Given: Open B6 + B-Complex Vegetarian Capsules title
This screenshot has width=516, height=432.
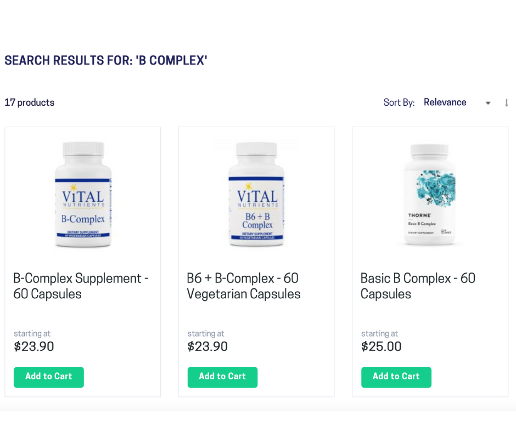Looking at the screenshot, I should (x=244, y=286).
